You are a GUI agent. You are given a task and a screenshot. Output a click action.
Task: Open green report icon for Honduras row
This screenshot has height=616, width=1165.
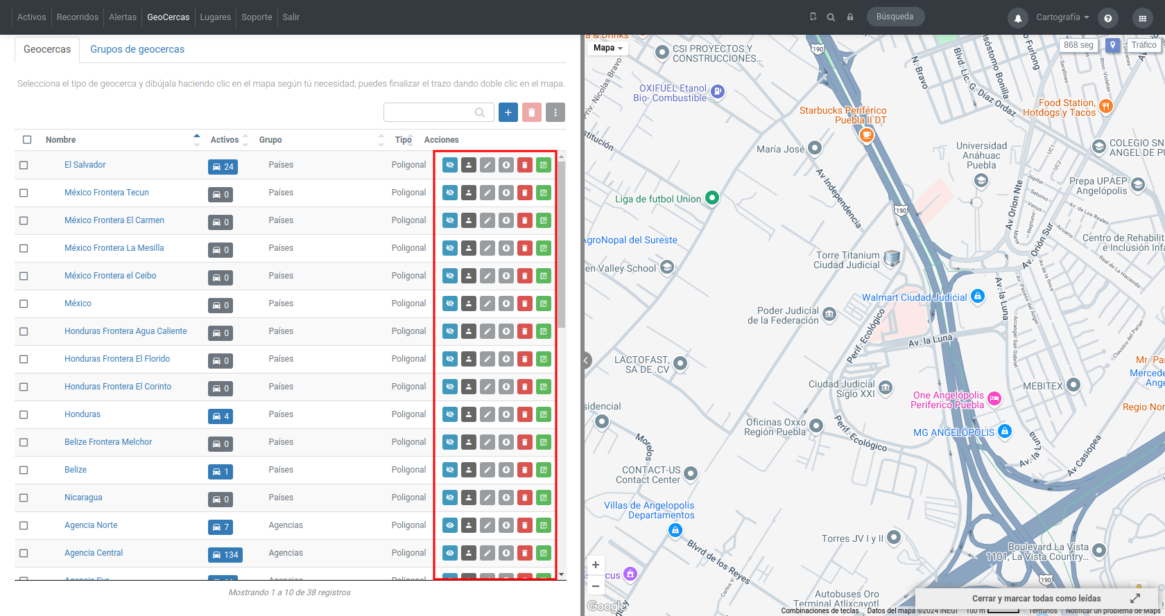point(544,414)
